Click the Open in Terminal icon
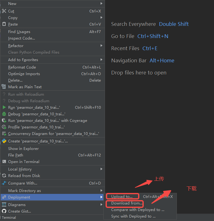 coord(4,161)
